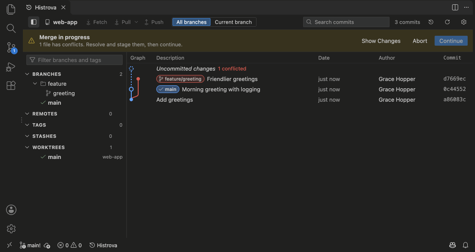This screenshot has height=252, width=475.
Task: Continue the merge in progress
Action: pos(451,41)
